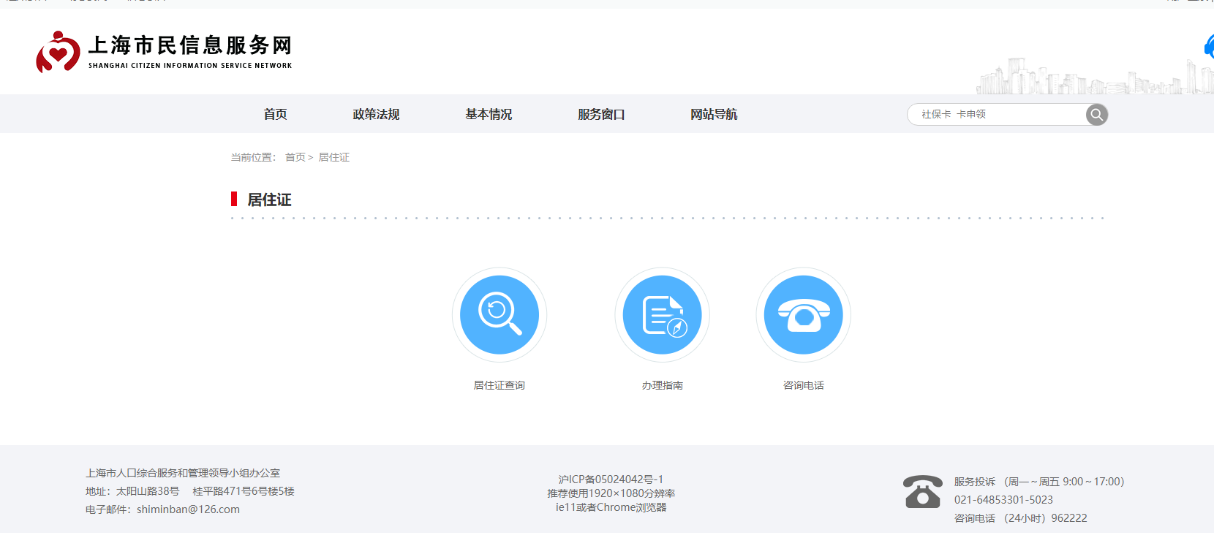Click the blue circular telephone icon
Image resolution: width=1214 pixels, height=546 pixels.
[x=803, y=315]
